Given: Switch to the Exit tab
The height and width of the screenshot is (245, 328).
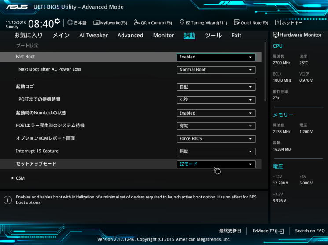Looking at the screenshot, I should (x=236, y=35).
